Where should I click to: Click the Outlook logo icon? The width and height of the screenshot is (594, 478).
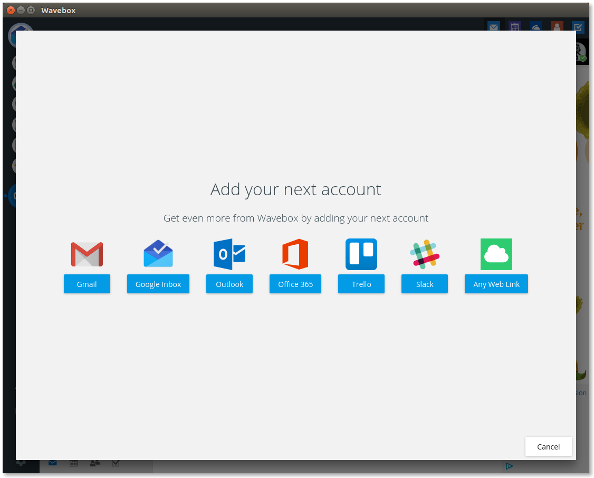point(229,254)
